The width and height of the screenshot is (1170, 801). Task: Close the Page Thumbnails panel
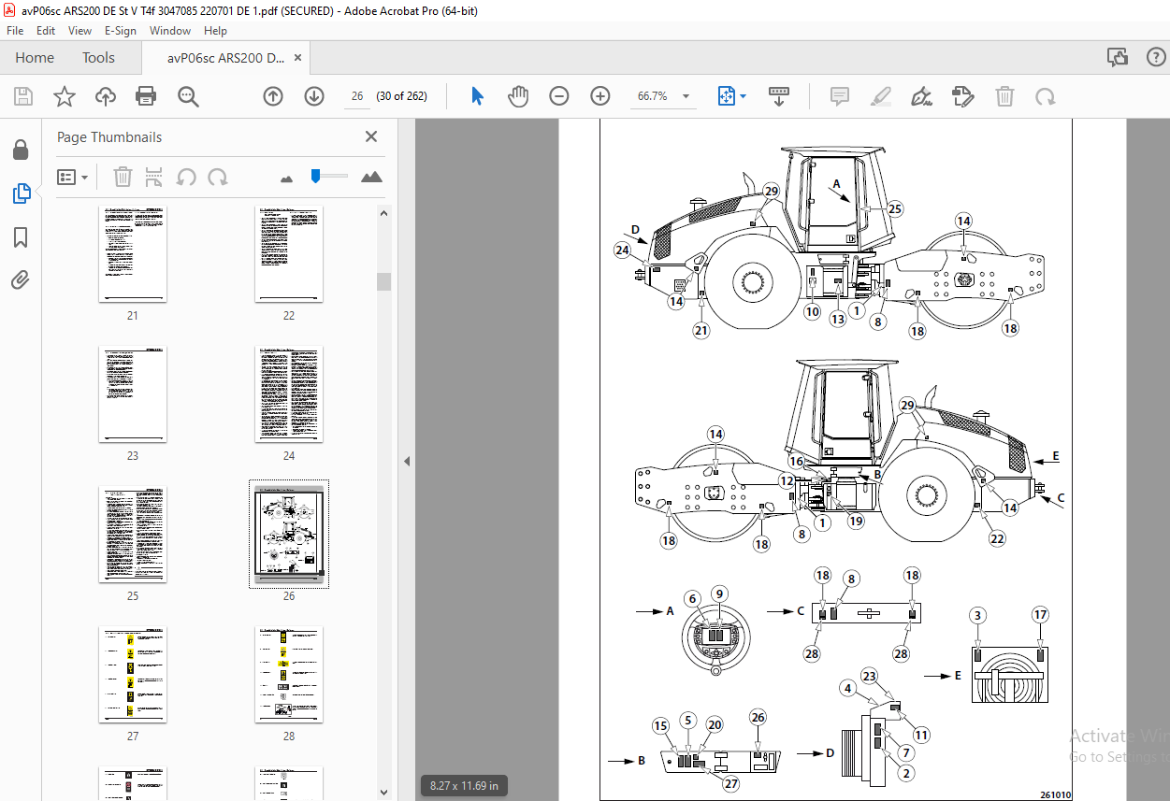coord(371,136)
